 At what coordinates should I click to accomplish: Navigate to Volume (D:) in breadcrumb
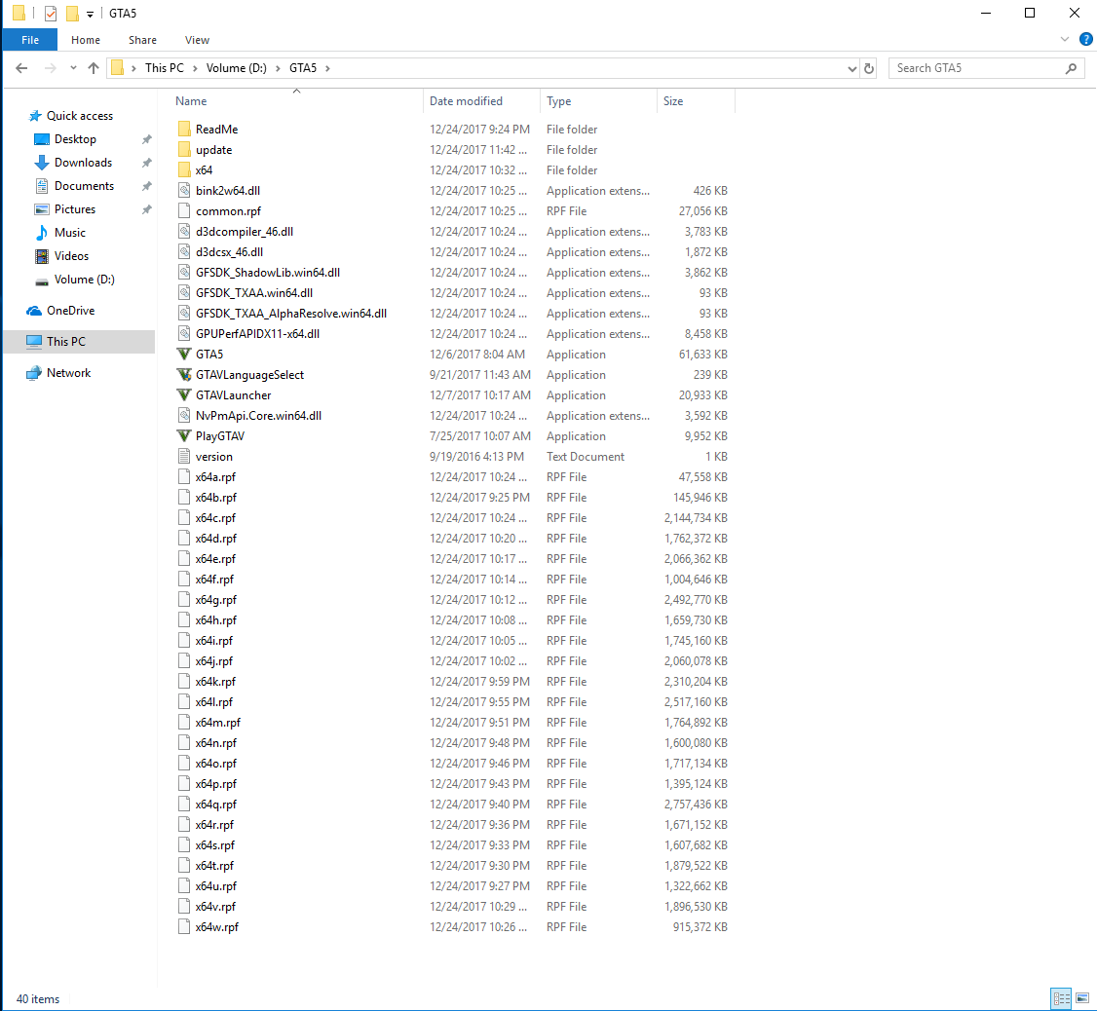(x=237, y=68)
